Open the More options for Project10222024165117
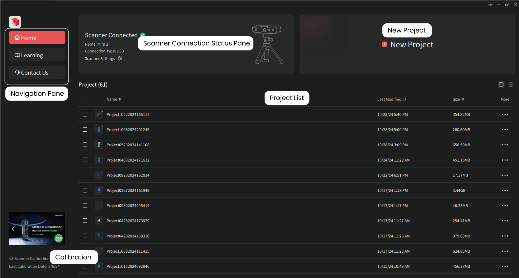The height and width of the screenshot is (278, 519). [505, 114]
